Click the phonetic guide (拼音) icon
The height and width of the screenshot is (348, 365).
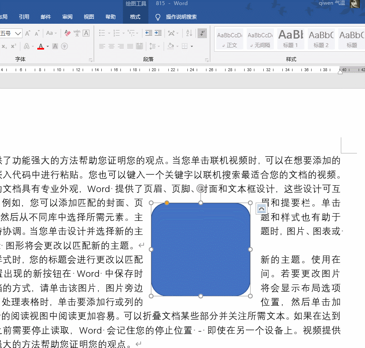77,33
